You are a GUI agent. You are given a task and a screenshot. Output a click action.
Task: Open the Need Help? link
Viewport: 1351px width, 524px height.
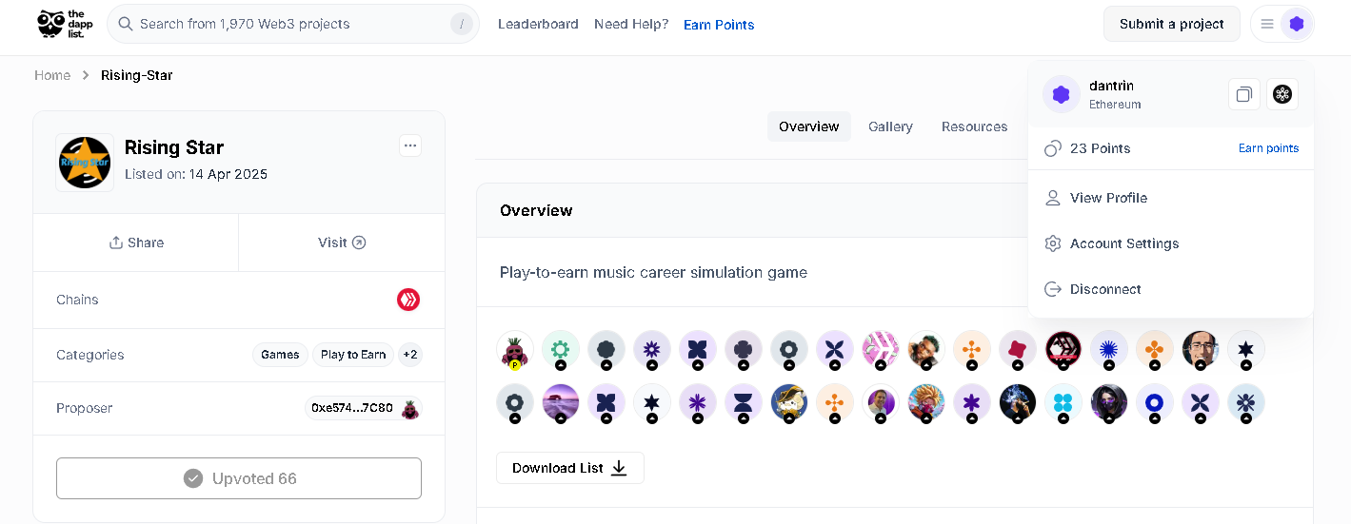(x=631, y=24)
